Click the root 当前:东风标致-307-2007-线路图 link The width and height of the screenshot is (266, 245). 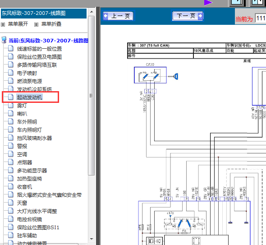(x=48, y=41)
